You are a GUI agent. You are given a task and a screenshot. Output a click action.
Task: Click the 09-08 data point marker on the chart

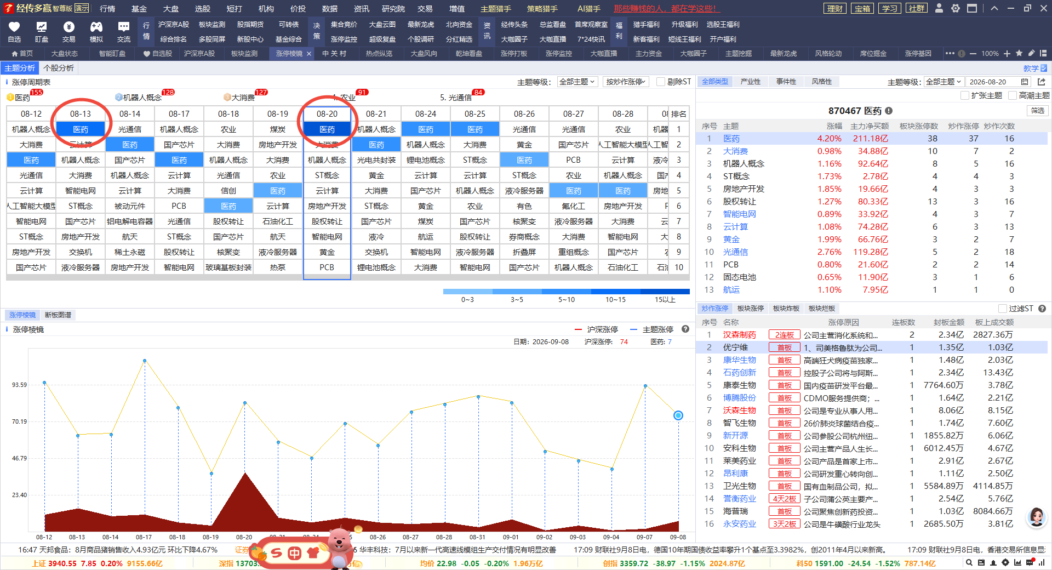(x=678, y=415)
